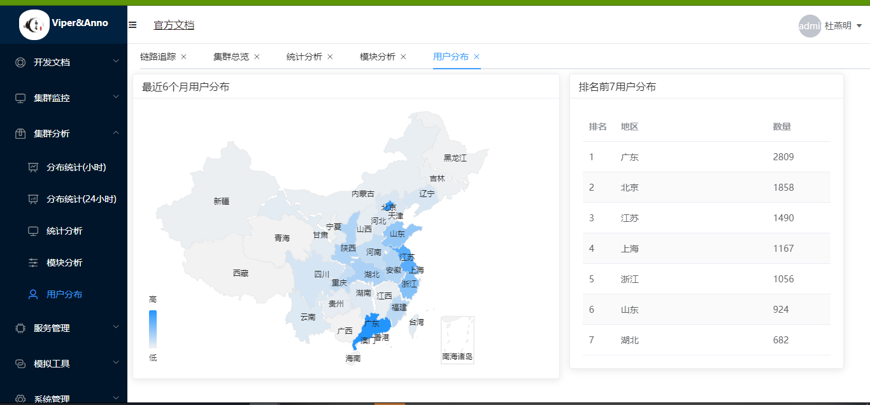Open the 杜燕明 user dropdown arrow
870x405 pixels.
(859, 26)
